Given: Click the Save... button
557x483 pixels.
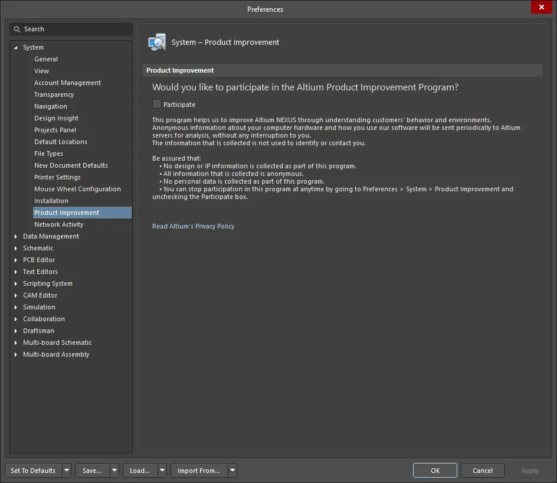Looking at the screenshot, I should point(93,470).
